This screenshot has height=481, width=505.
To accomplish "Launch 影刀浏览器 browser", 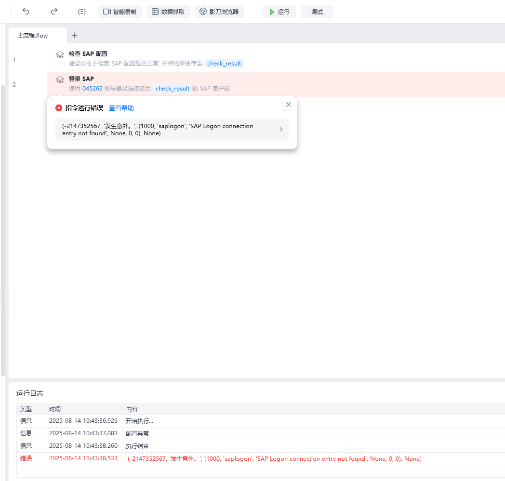I will 219,12.
